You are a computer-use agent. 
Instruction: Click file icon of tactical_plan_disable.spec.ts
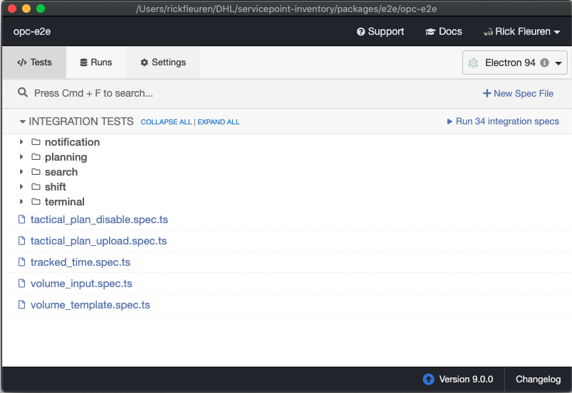[22, 220]
